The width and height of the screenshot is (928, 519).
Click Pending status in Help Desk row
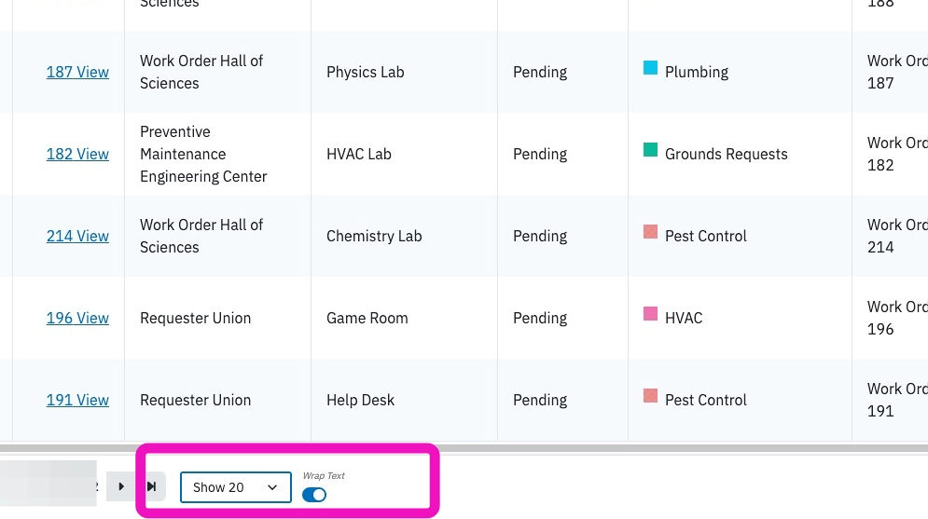pos(540,400)
